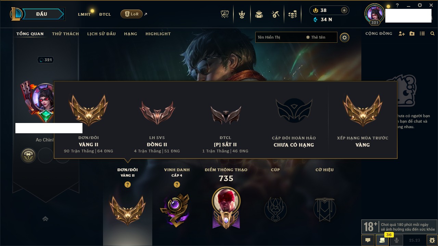
Task: Open the Store coins icon
Action: pos(293,14)
